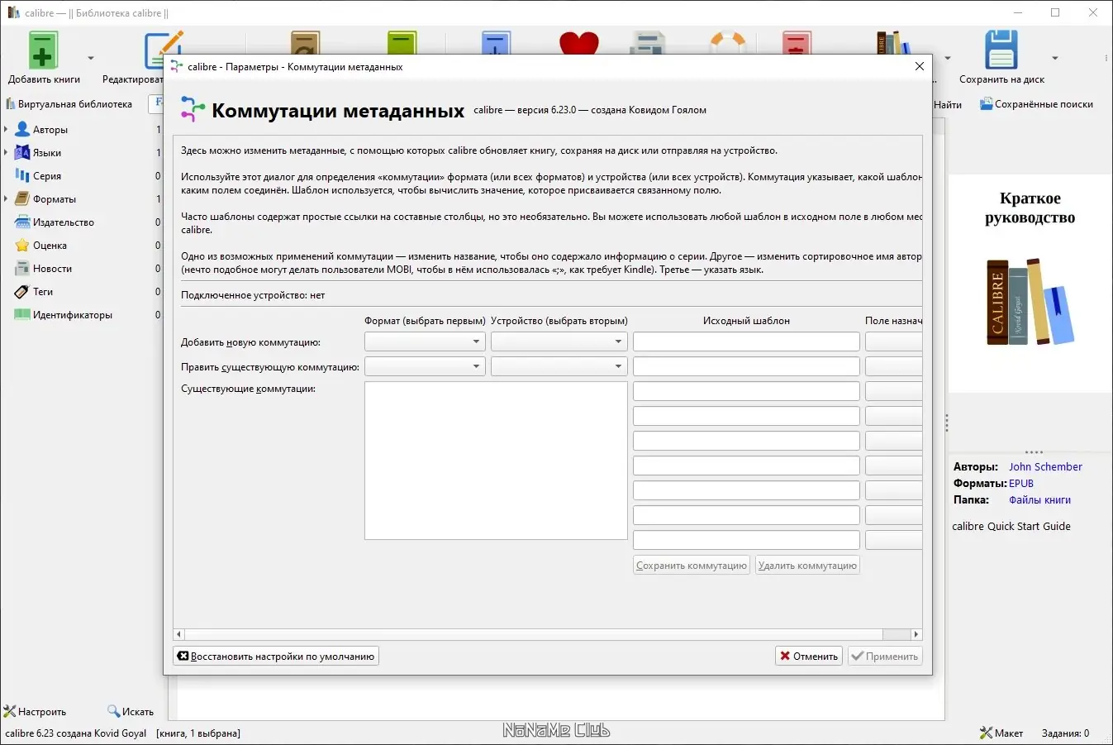Image resolution: width=1113 pixels, height=745 pixels.
Task: Select the Издательство icon in sidebar
Action: click(x=22, y=222)
